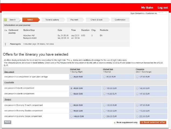Open the Couchette info link
Image resolution: width=171 pixels, height=129 pixels.
coord(9,83)
